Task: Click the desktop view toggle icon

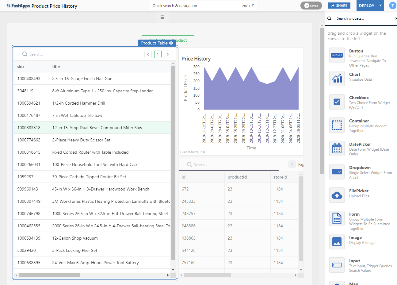Action: [162, 17]
